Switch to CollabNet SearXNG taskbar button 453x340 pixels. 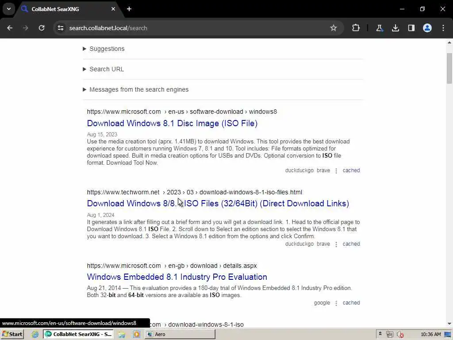(79, 335)
